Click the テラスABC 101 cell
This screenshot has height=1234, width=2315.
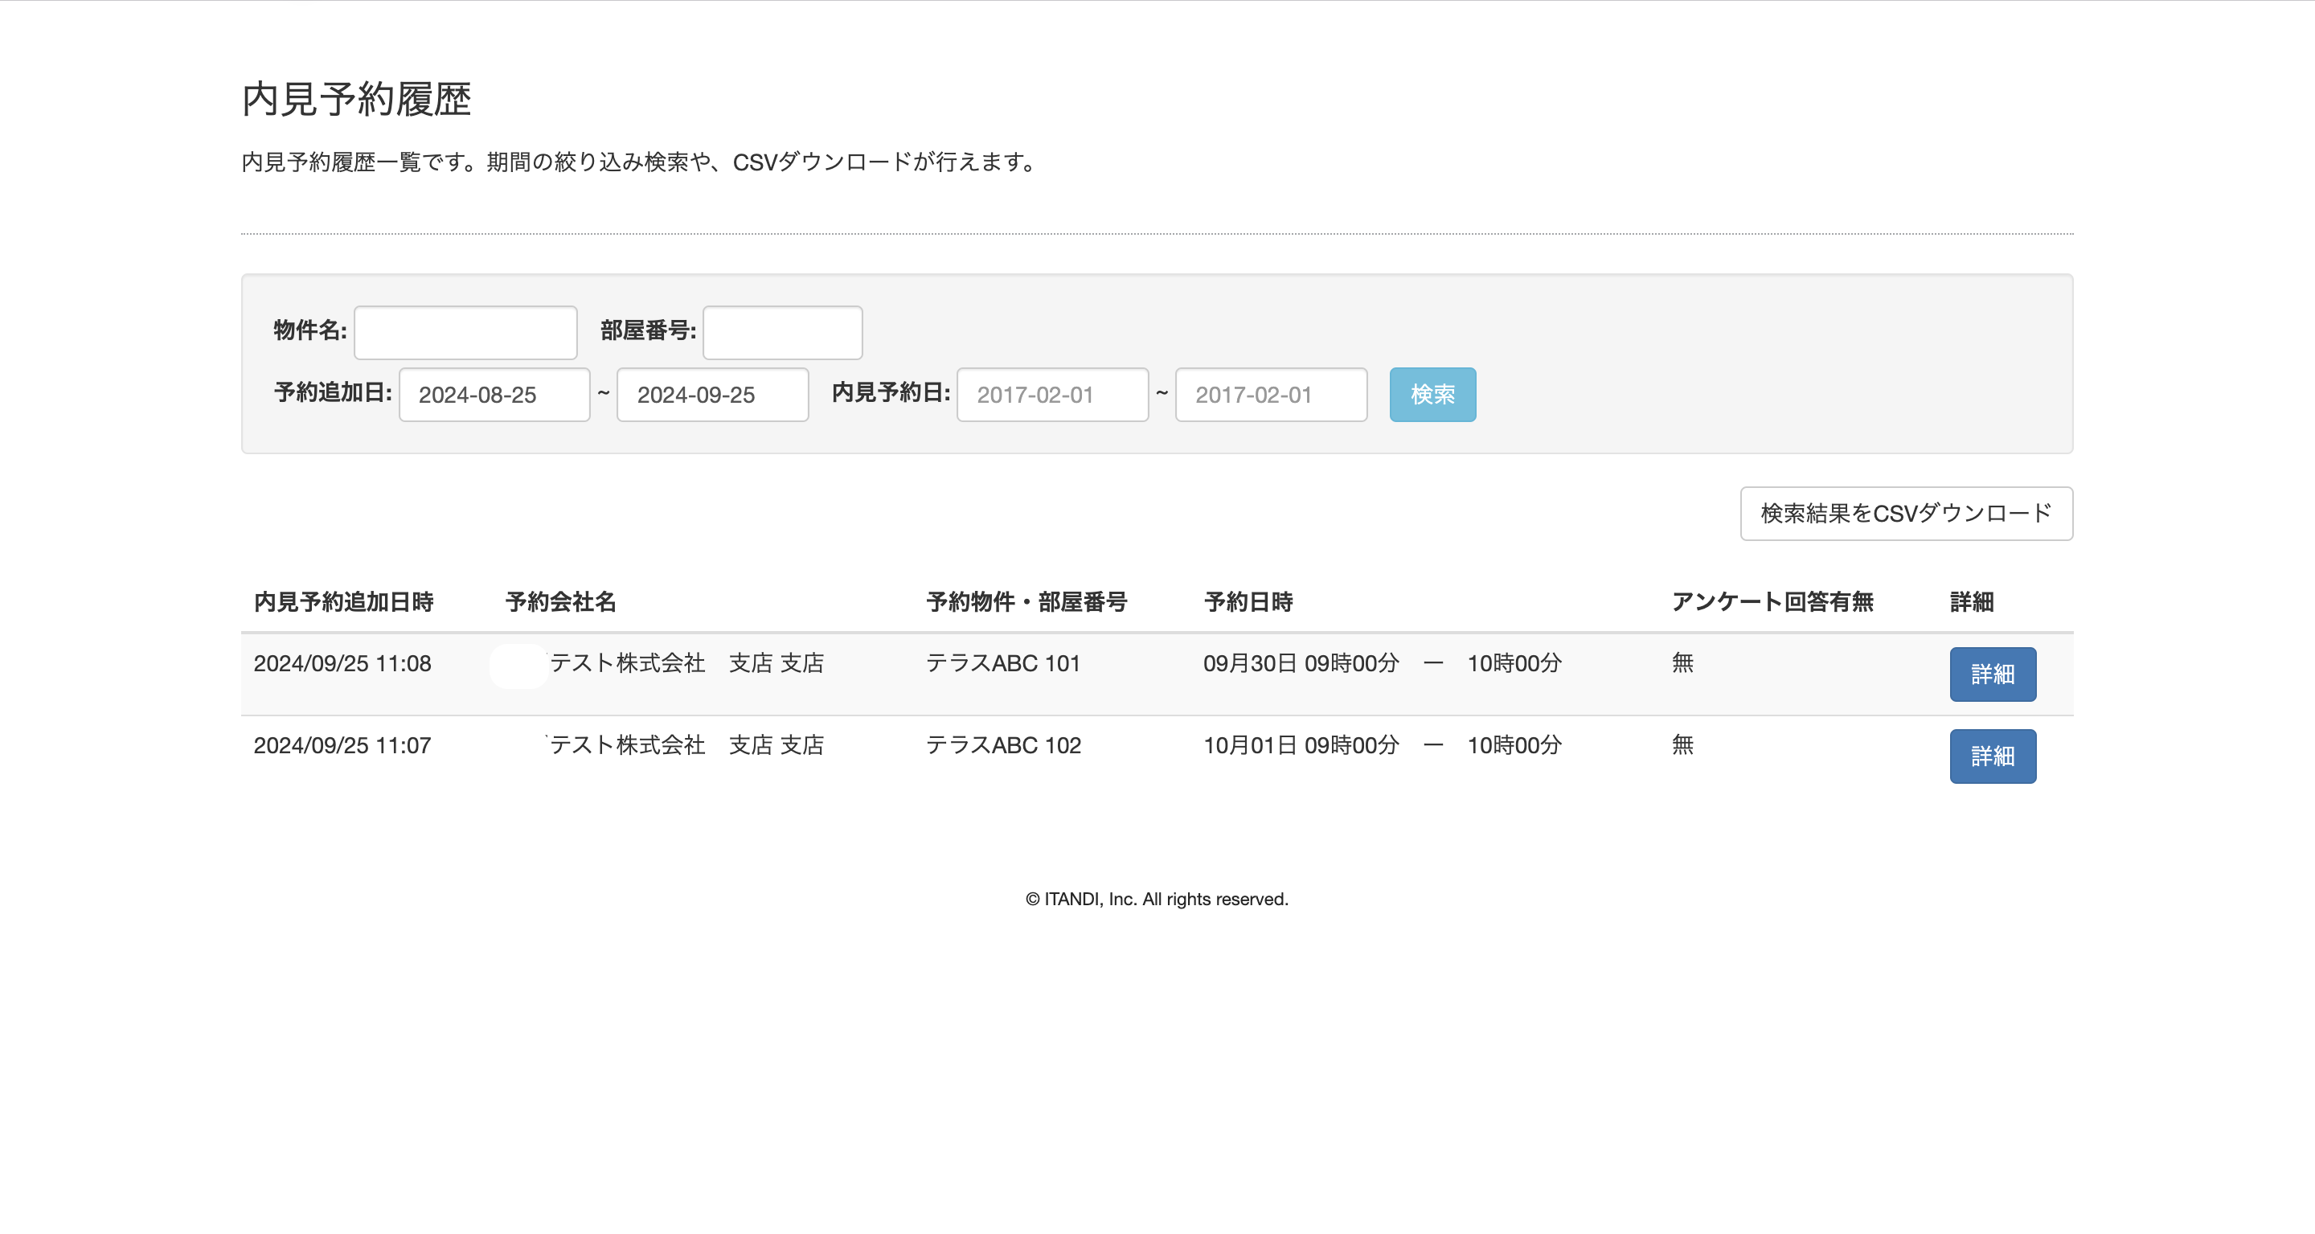point(1003,663)
